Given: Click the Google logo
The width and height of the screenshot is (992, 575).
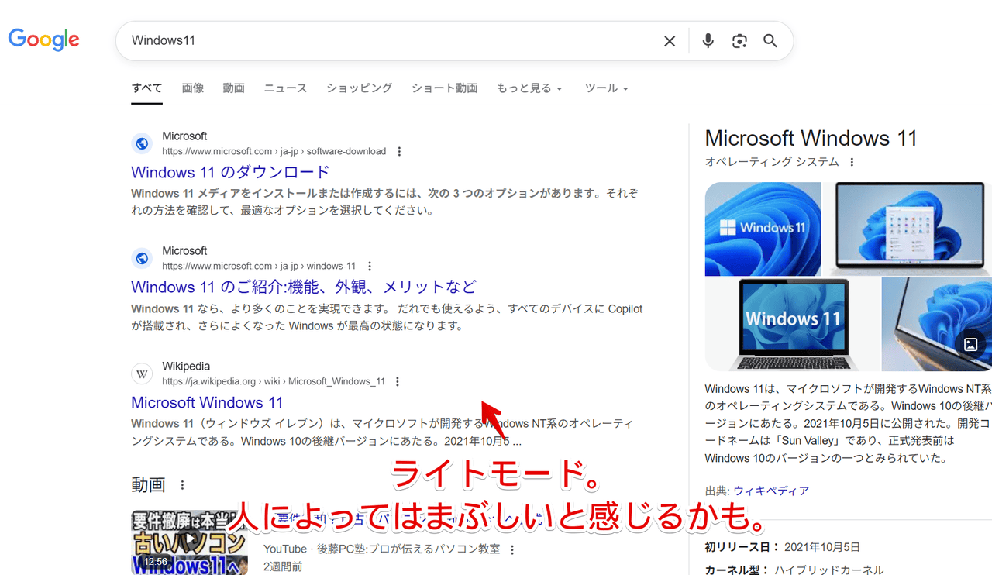Looking at the screenshot, I should click(44, 40).
